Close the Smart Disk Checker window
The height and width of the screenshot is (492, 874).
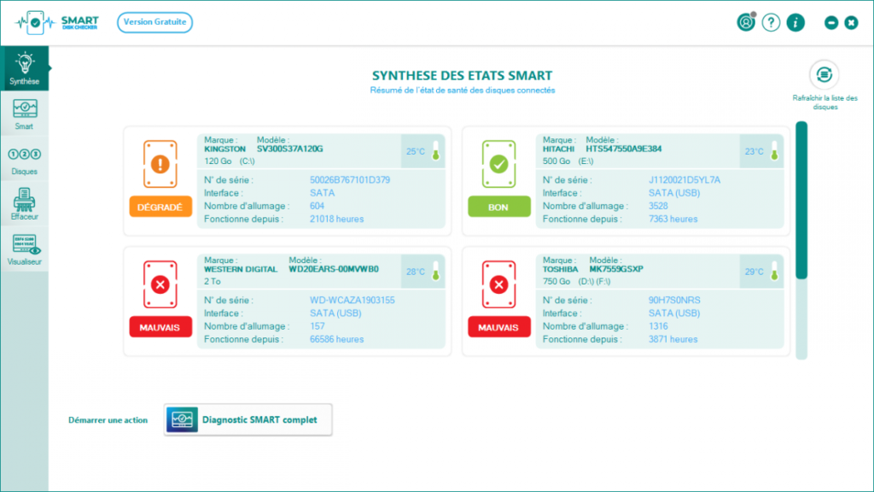tap(851, 22)
